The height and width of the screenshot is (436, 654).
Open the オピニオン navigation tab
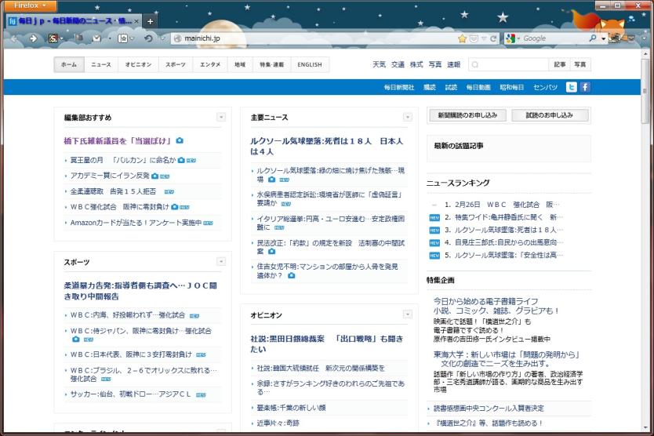[x=138, y=64]
